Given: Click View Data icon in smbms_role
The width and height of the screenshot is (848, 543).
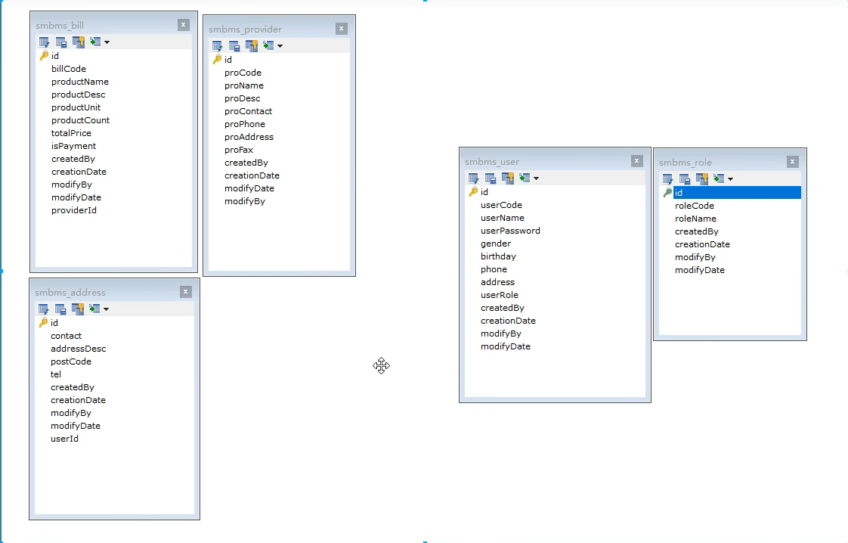Looking at the screenshot, I should [719, 178].
